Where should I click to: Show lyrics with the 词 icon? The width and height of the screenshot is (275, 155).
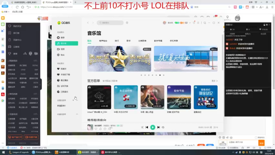(x=211, y=127)
